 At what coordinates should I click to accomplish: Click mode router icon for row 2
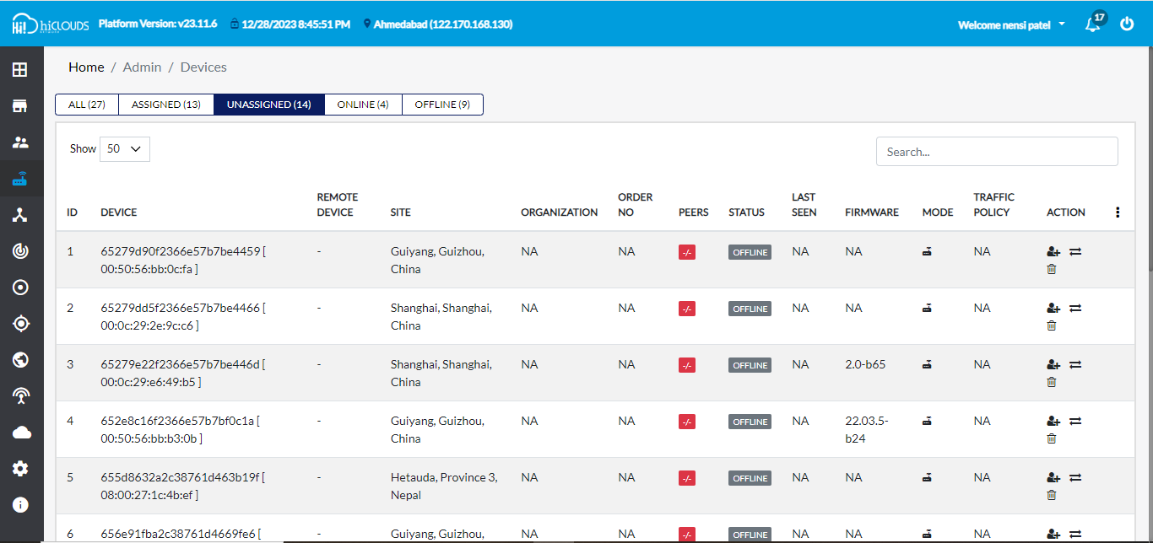tap(927, 308)
